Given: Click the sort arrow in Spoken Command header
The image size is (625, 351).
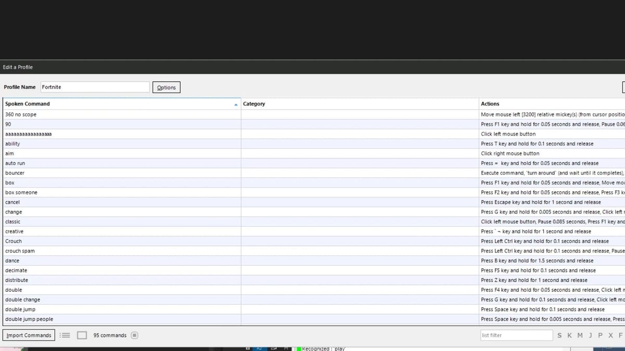Looking at the screenshot, I should point(236,105).
